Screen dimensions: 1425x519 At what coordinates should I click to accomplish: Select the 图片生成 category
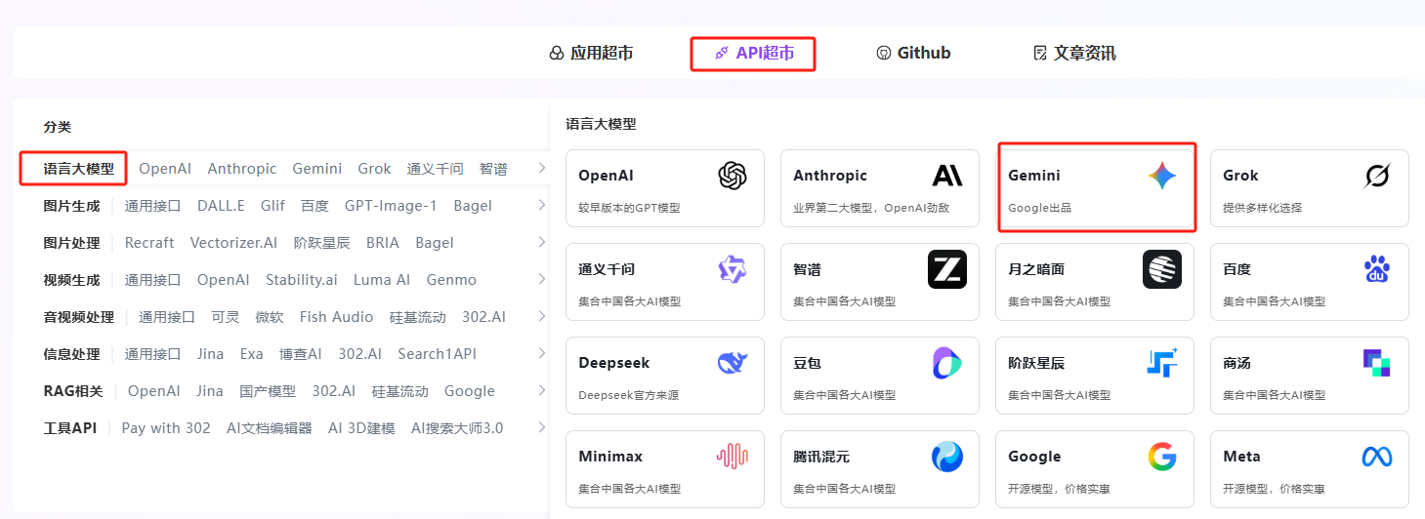pos(72,206)
